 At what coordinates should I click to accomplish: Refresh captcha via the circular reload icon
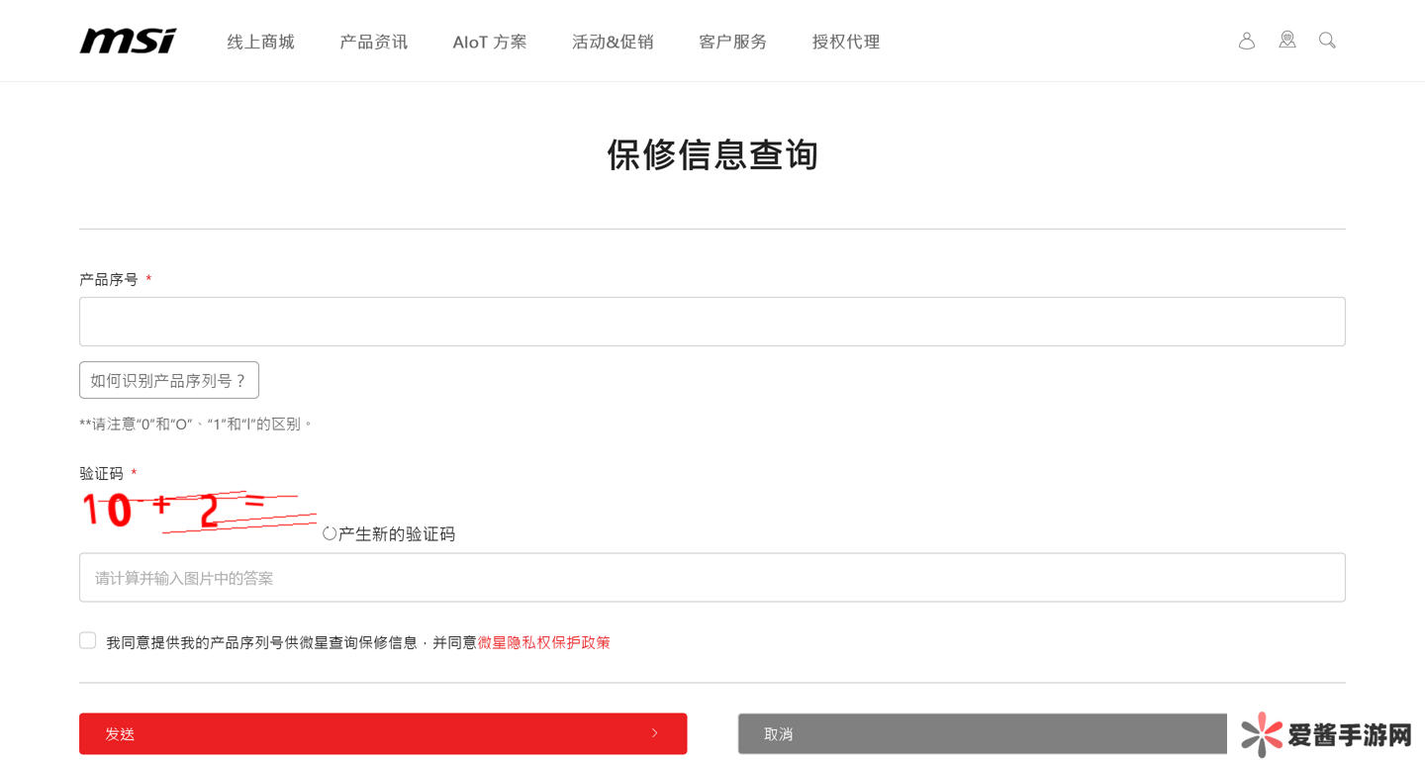pos(330,533)
